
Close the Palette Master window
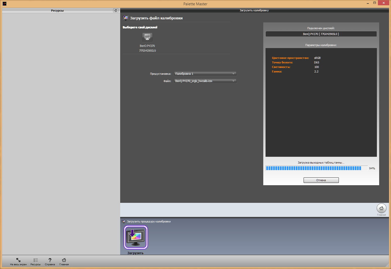coord(384,3)
